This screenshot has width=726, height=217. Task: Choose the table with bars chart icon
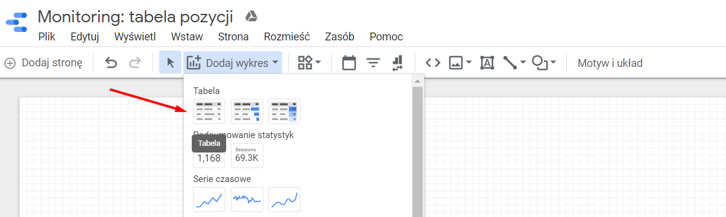coord(247,112)
